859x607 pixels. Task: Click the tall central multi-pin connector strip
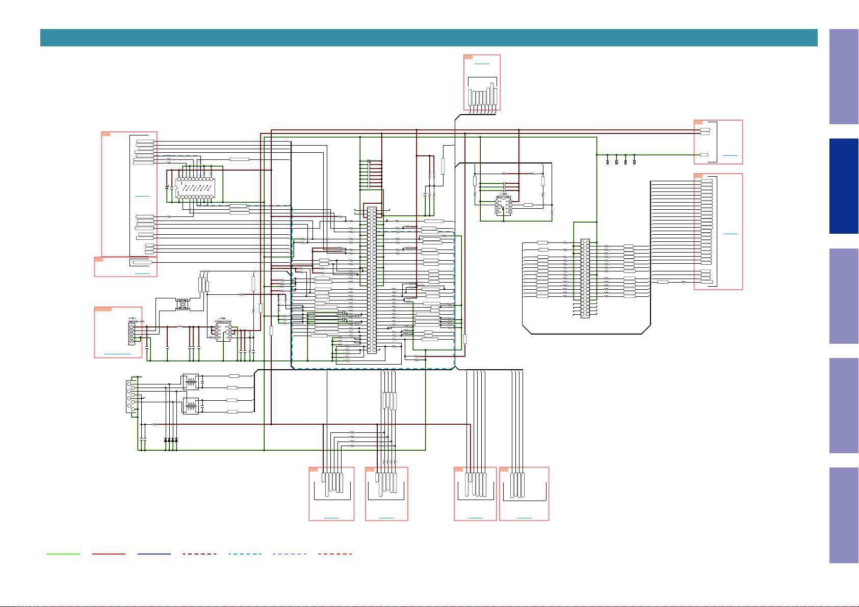click(372, 280)
